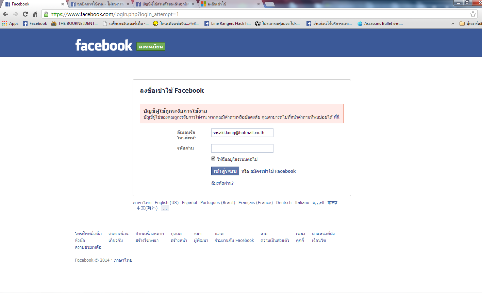The image size is (482, 293).
Task: Open the ค้นหาเพื่อน footer link
Action: click(x=118, y=234)
